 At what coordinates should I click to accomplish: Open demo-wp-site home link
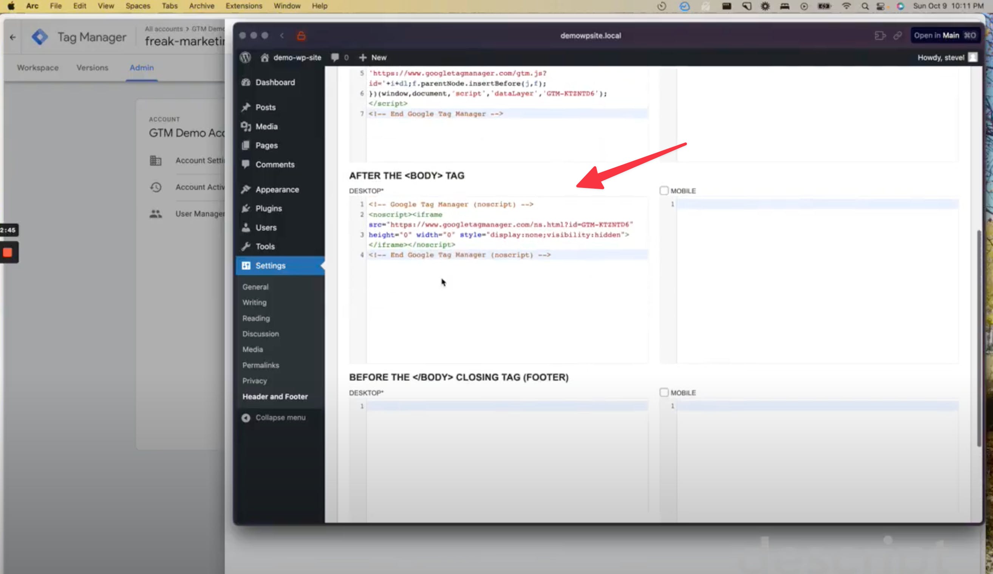pos(291,57)
